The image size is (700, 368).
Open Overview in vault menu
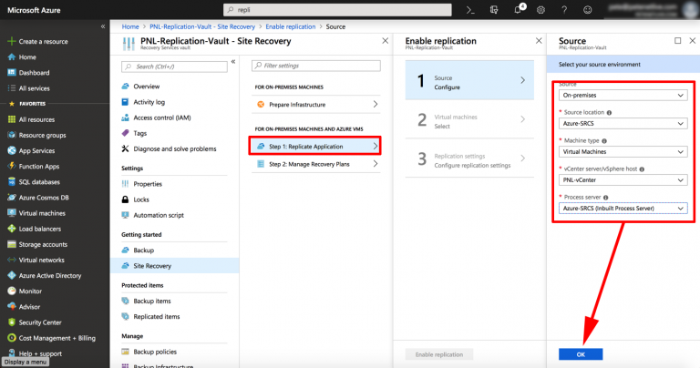pyautogui.click(x=146, y=87)
